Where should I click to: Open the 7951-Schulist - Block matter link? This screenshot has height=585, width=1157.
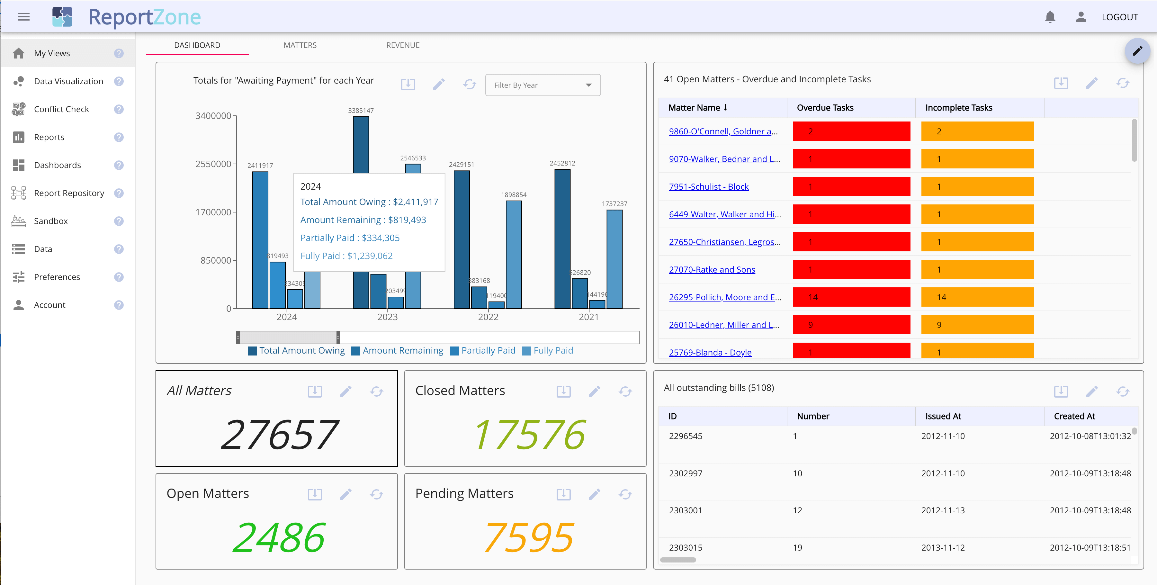(708, 186)
